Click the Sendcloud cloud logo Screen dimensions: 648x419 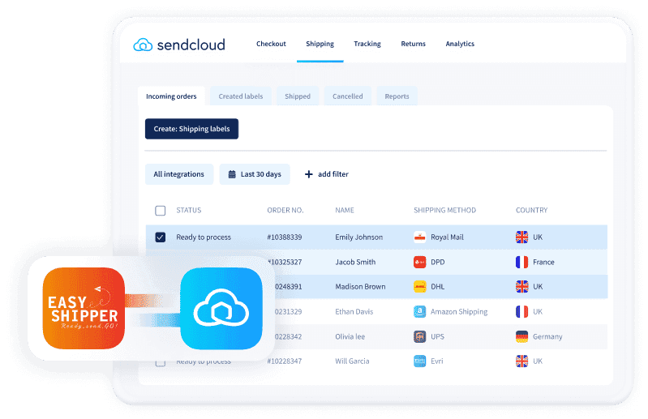click(x=143, y=45)
